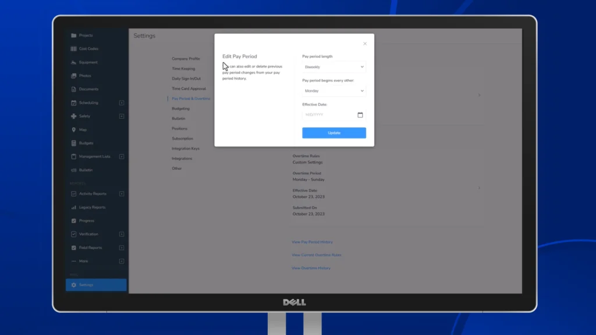596x335 pixels.
Task: Click the "Settings" page heading
Action: coord(144,35)
